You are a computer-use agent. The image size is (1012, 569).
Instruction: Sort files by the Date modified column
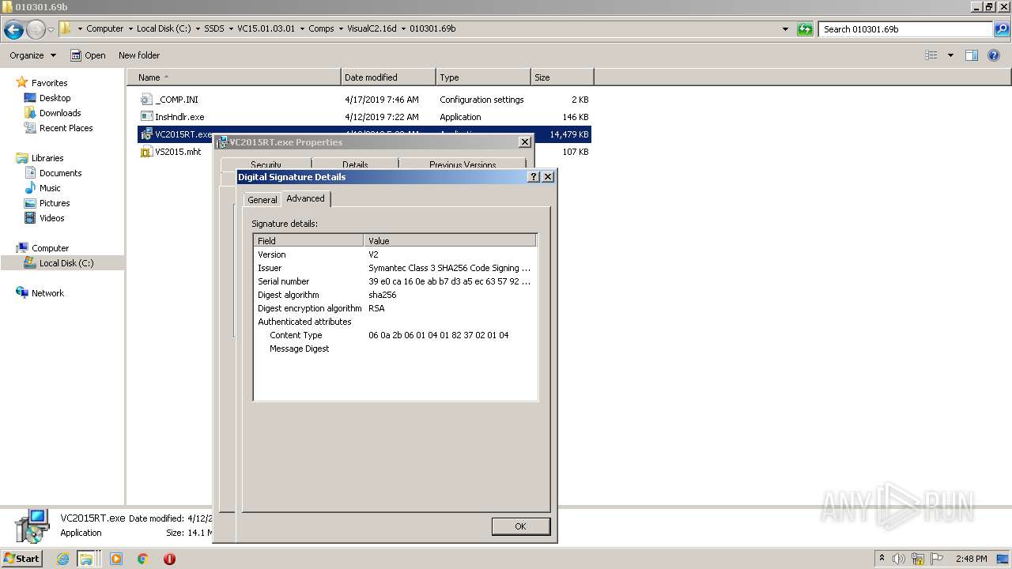388,77
